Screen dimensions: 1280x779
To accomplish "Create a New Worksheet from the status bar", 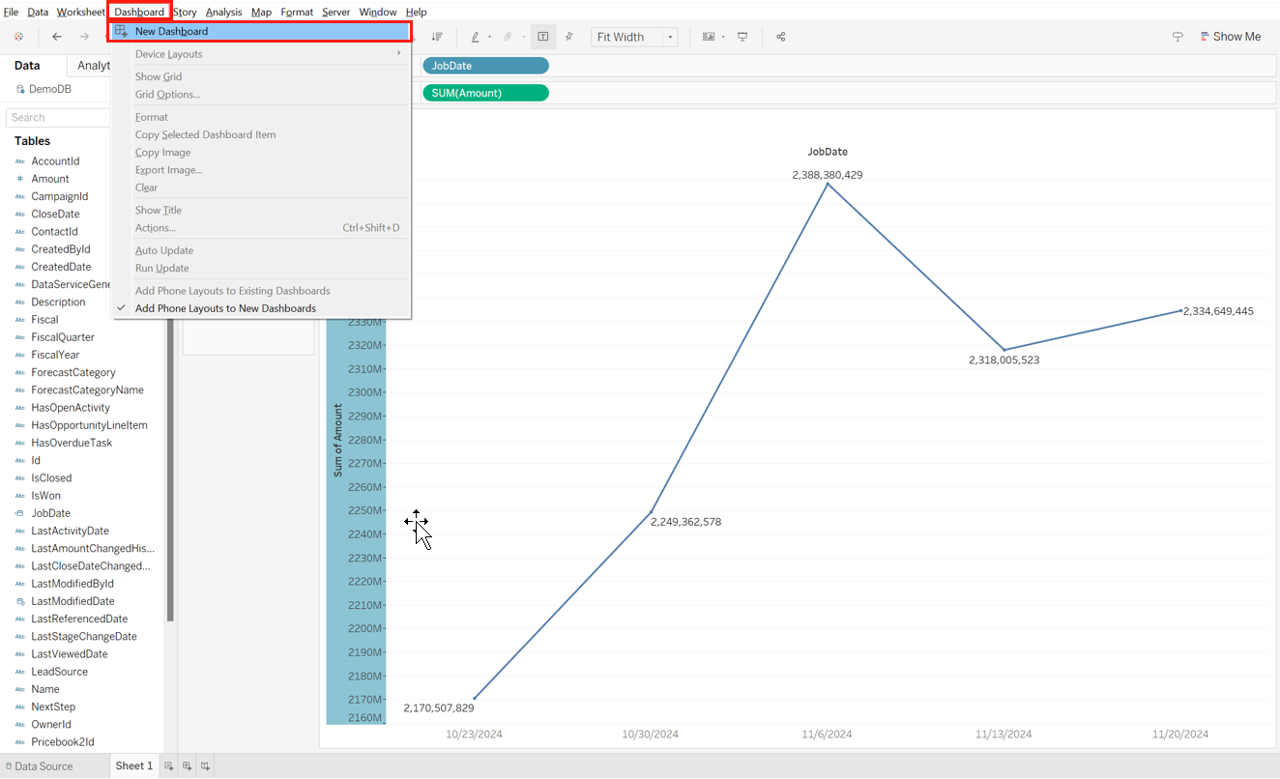I will [x=166, y=765].
